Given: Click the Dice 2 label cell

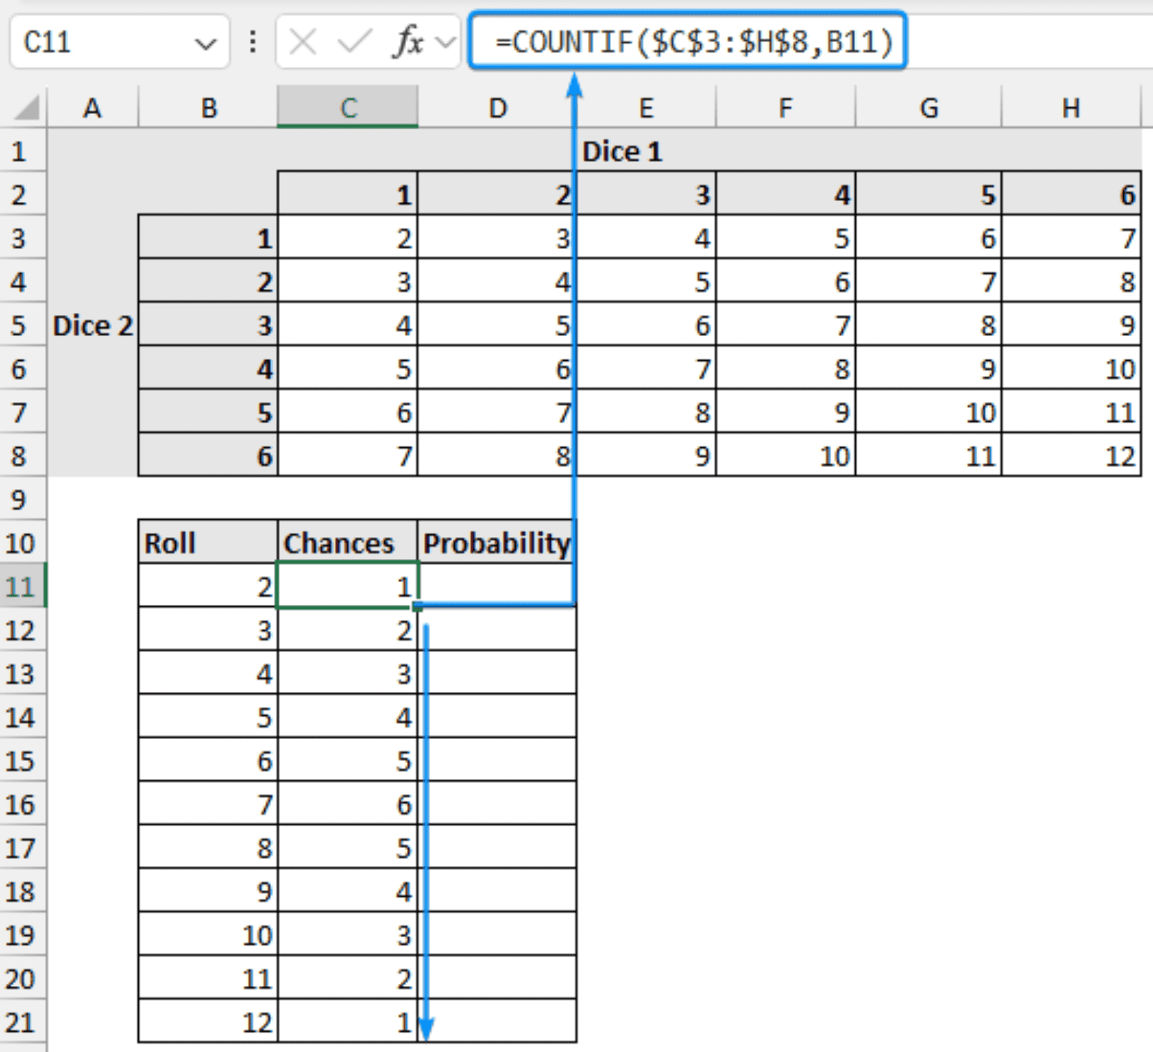Looking at the screenshot, I should pos(92,326).
